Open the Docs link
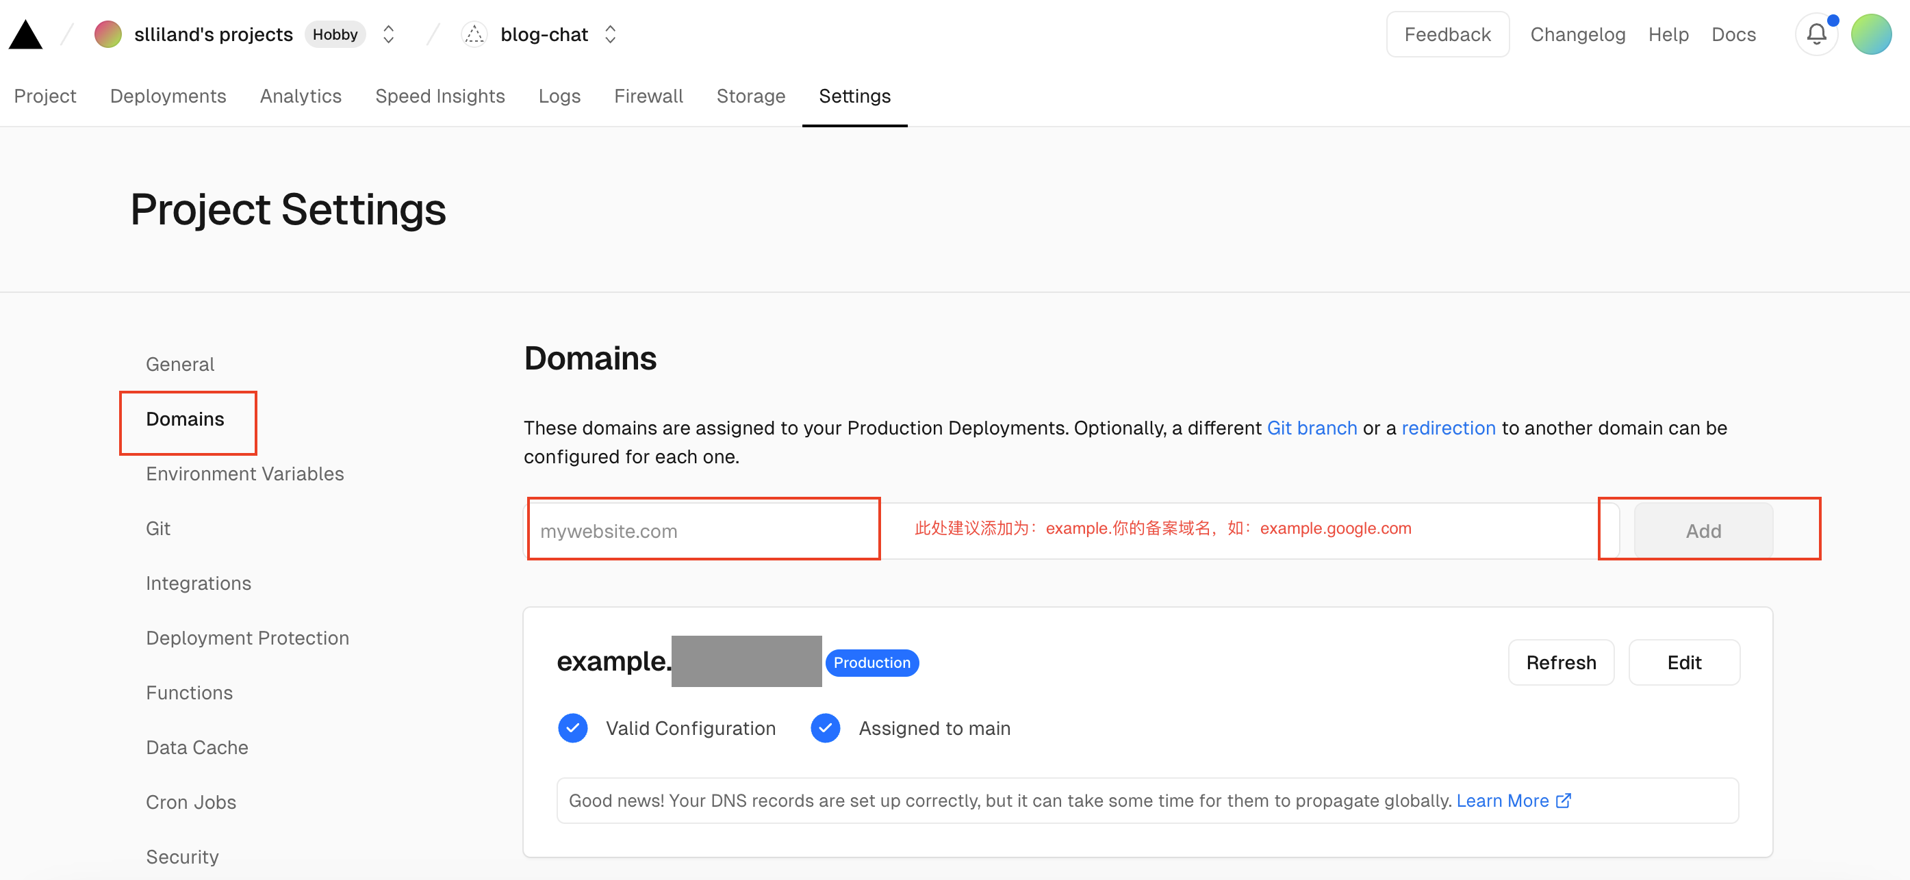1910x880 pixels. (1733, 34)
